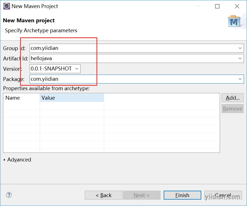This screenshot has height=206, width=247.
Task: Focus the Package com.yiidian field
Action: [133, 79]
